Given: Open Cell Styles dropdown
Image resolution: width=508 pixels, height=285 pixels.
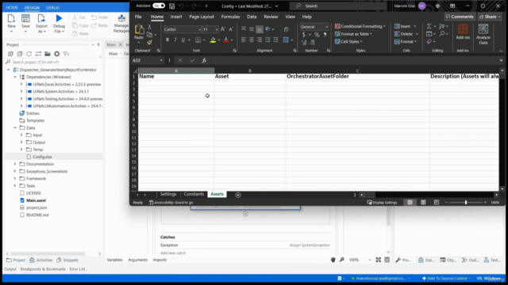Looking at the screenshot, I should (x=348, y=42).
